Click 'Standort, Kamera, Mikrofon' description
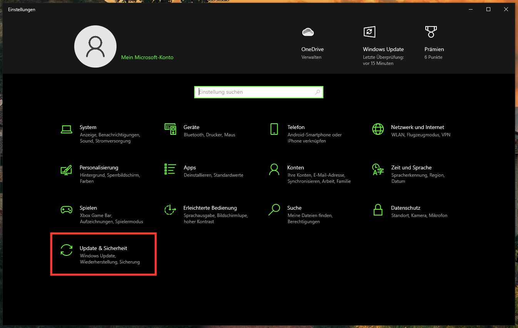 click(x=419, y=215)
